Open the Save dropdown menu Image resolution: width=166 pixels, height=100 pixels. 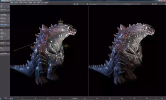pyautogui.click(x=5, y=5)
